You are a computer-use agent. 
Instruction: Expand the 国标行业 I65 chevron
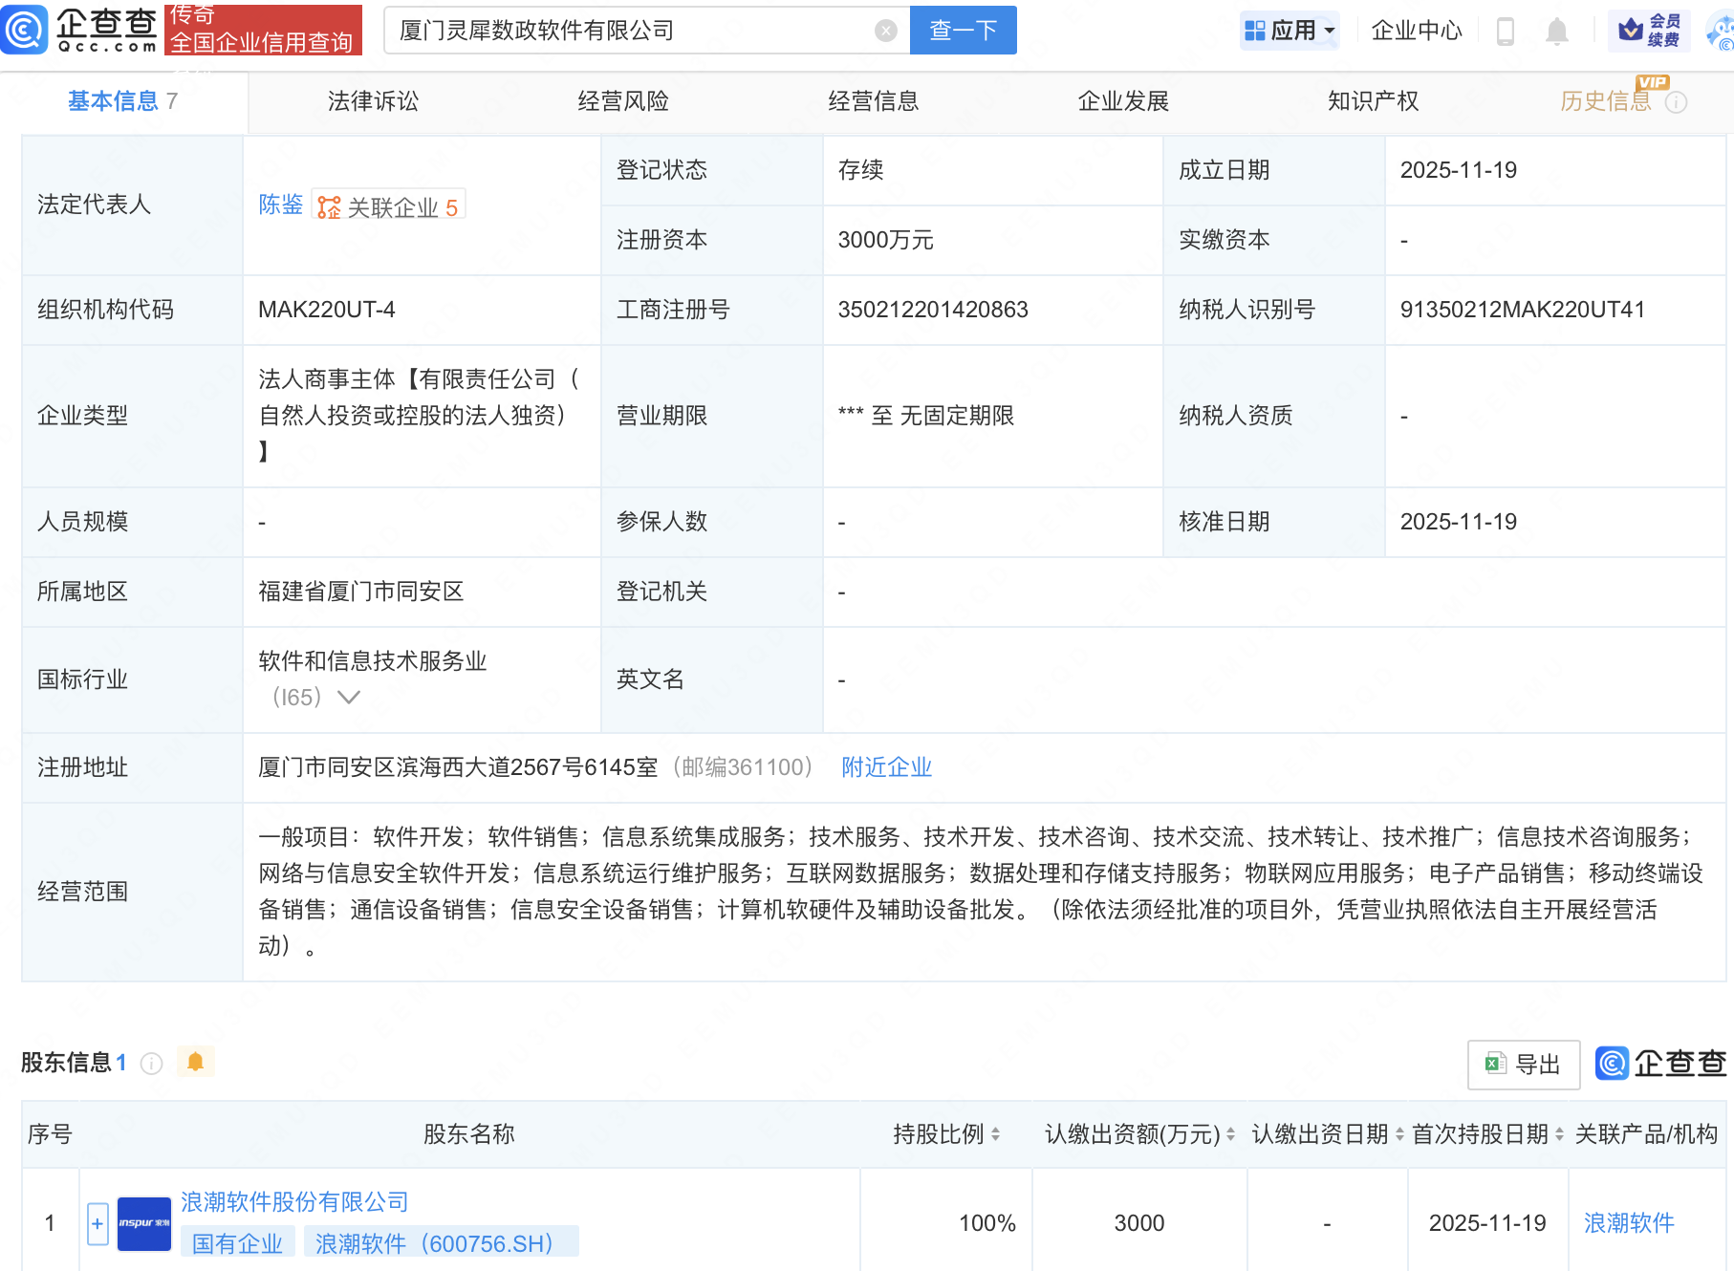pos(349,698)
